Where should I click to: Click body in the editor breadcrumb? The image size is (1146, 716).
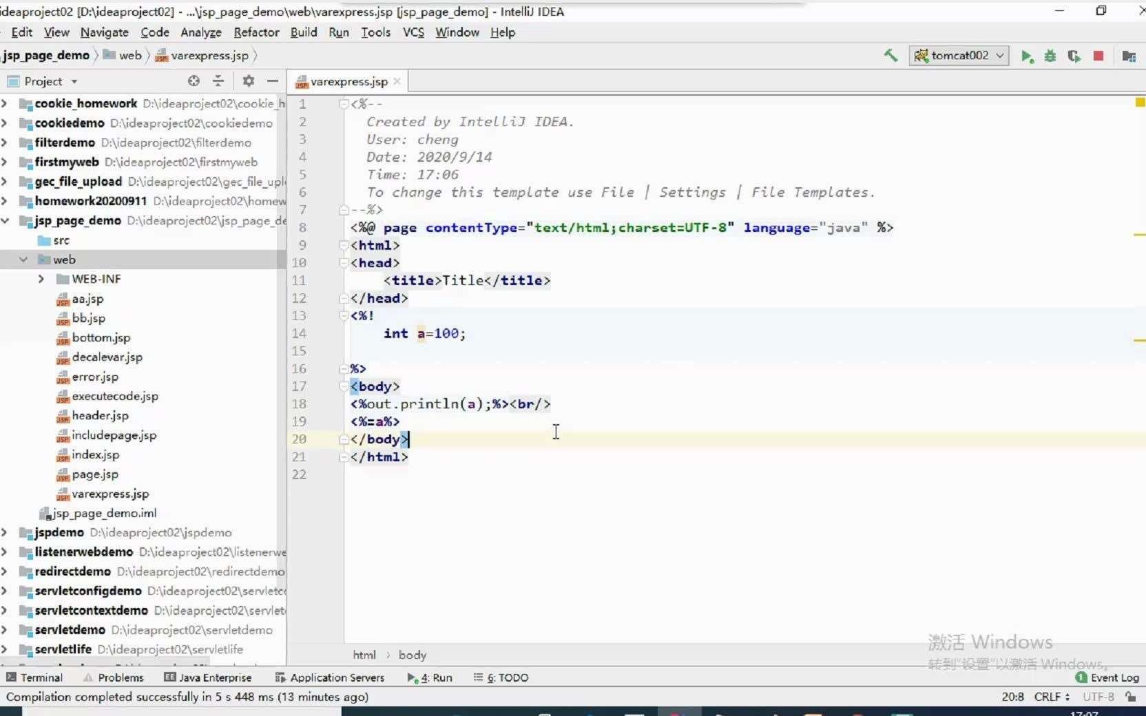tap(412, 655)
